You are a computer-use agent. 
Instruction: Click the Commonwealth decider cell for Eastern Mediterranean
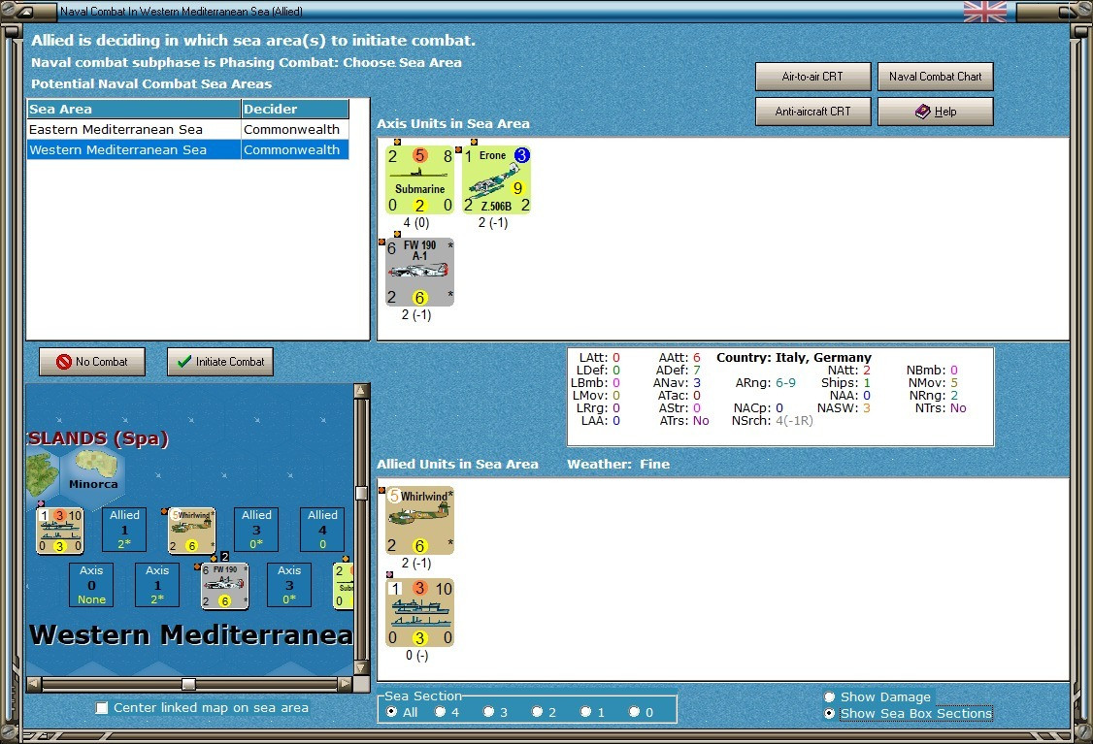[x=295, y=130]
